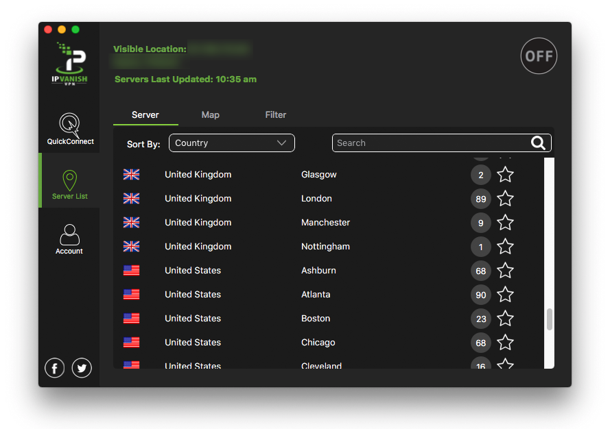Show the Ashburn server count badge

coord(481,271)
